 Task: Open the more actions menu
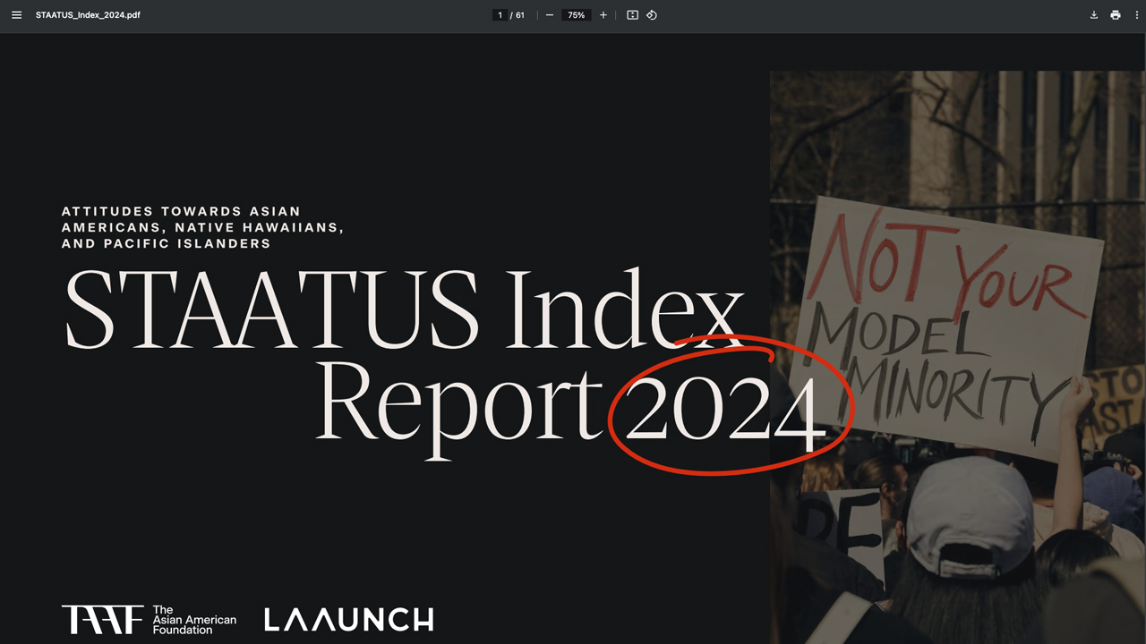[x=1137, y=15]
